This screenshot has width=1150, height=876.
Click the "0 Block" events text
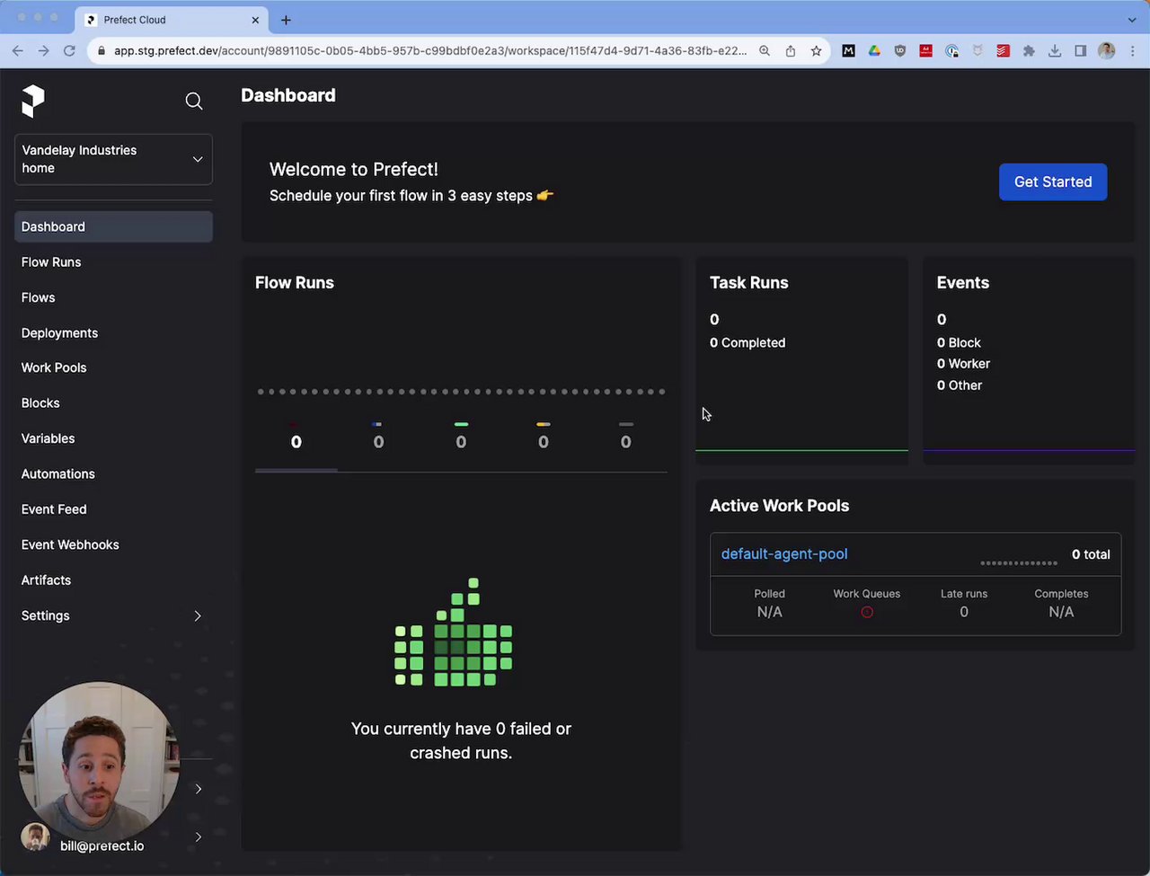[959, 343]
